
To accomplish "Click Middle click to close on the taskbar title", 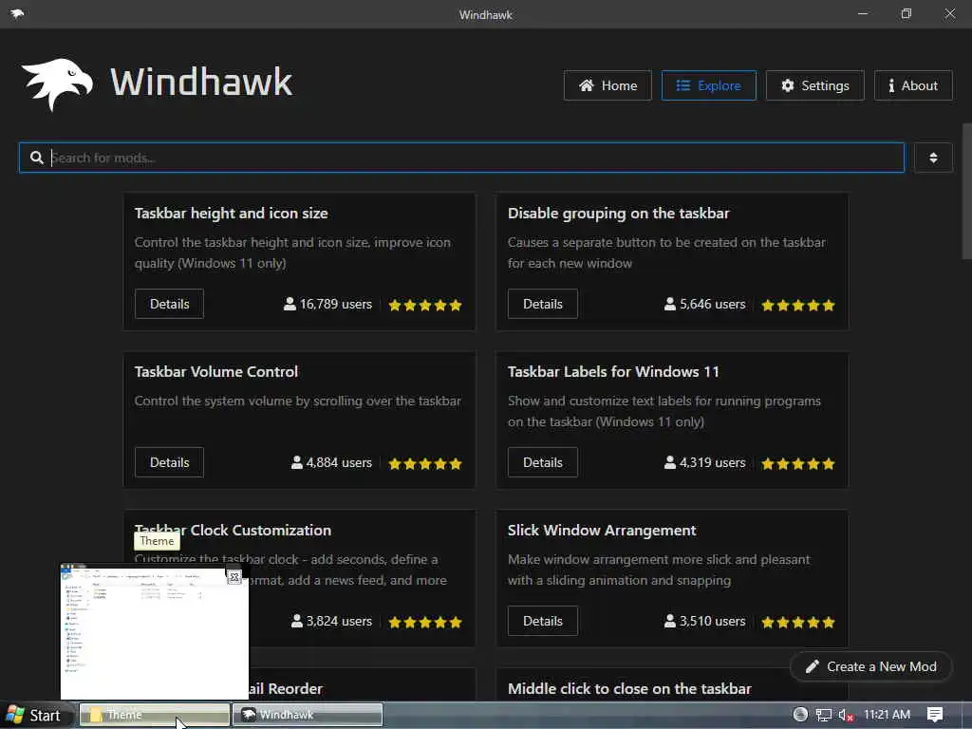I will (629, 689).
